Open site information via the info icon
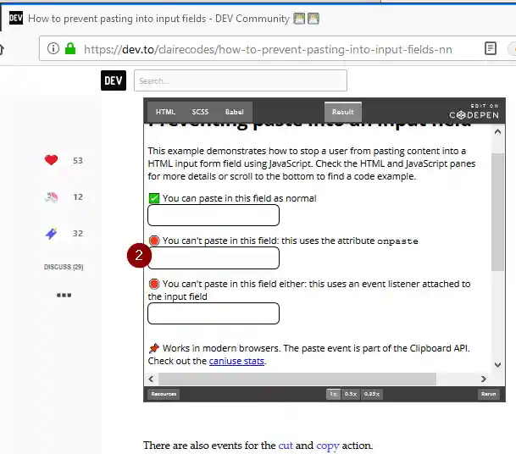516x454 pixels. click(x=53, y=48)
